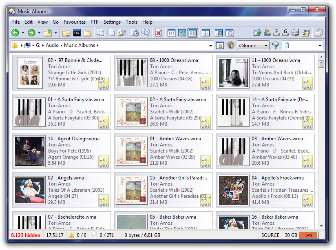336x250 pixels.
Task: Click the G: breadcrumb segment
Action: [38, 45]
